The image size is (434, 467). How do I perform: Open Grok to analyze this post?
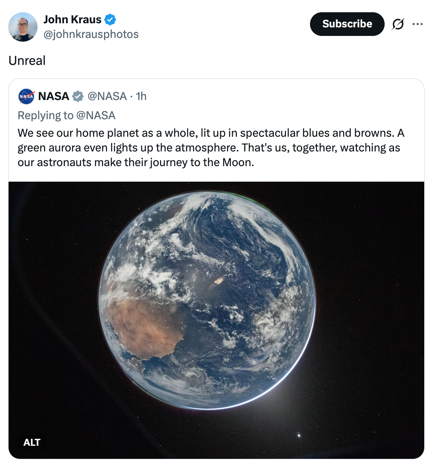click(x=398, y=24)
